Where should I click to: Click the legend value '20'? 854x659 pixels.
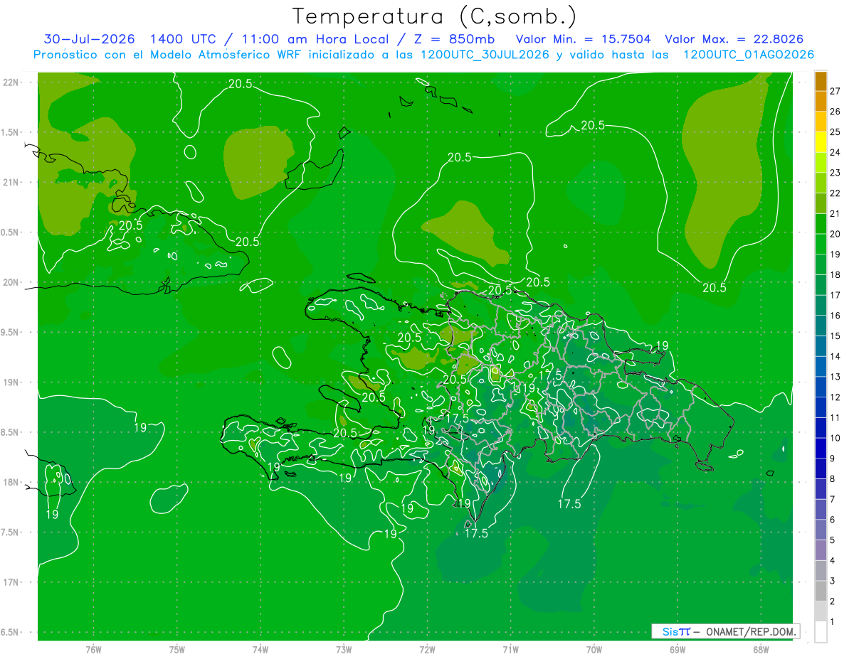(835, 233)
